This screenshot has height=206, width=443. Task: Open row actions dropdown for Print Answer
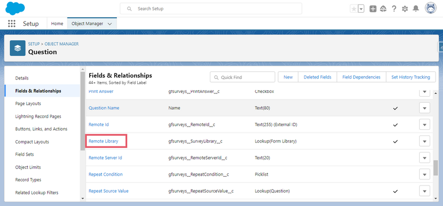point(424,92)
